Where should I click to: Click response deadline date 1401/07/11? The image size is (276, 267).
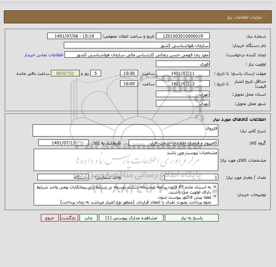tap(183, 73)
